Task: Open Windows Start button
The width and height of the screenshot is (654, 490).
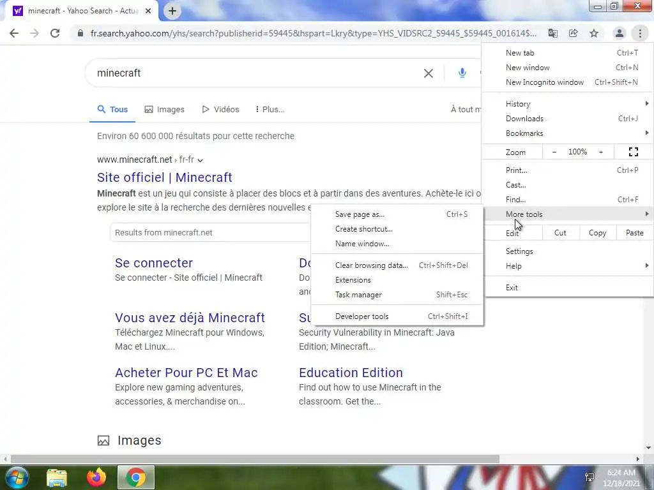Action: (x=17, y=477)
